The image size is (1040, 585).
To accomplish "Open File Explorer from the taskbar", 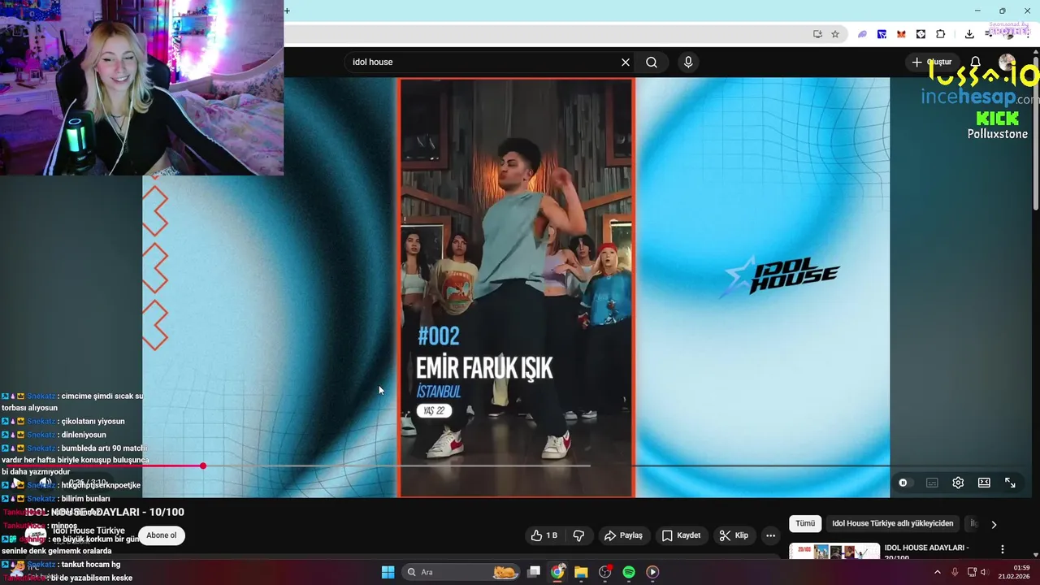I will click(581, 572).
